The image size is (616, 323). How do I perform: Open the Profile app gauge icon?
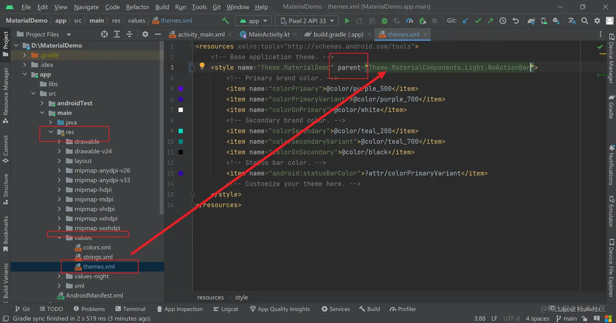point(410,20)
